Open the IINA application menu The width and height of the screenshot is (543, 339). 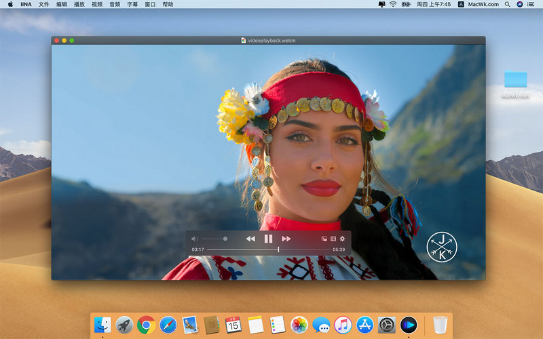coord(26,4)
